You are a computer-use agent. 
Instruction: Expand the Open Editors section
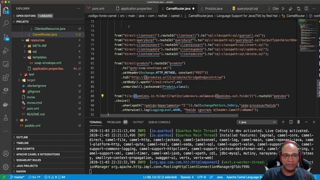[x=48, y=15]
